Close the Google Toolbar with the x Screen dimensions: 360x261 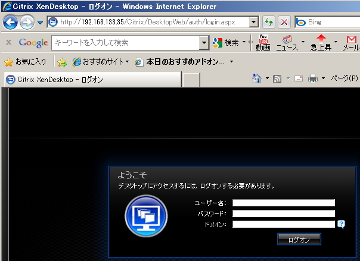click(x=8, y=42)
